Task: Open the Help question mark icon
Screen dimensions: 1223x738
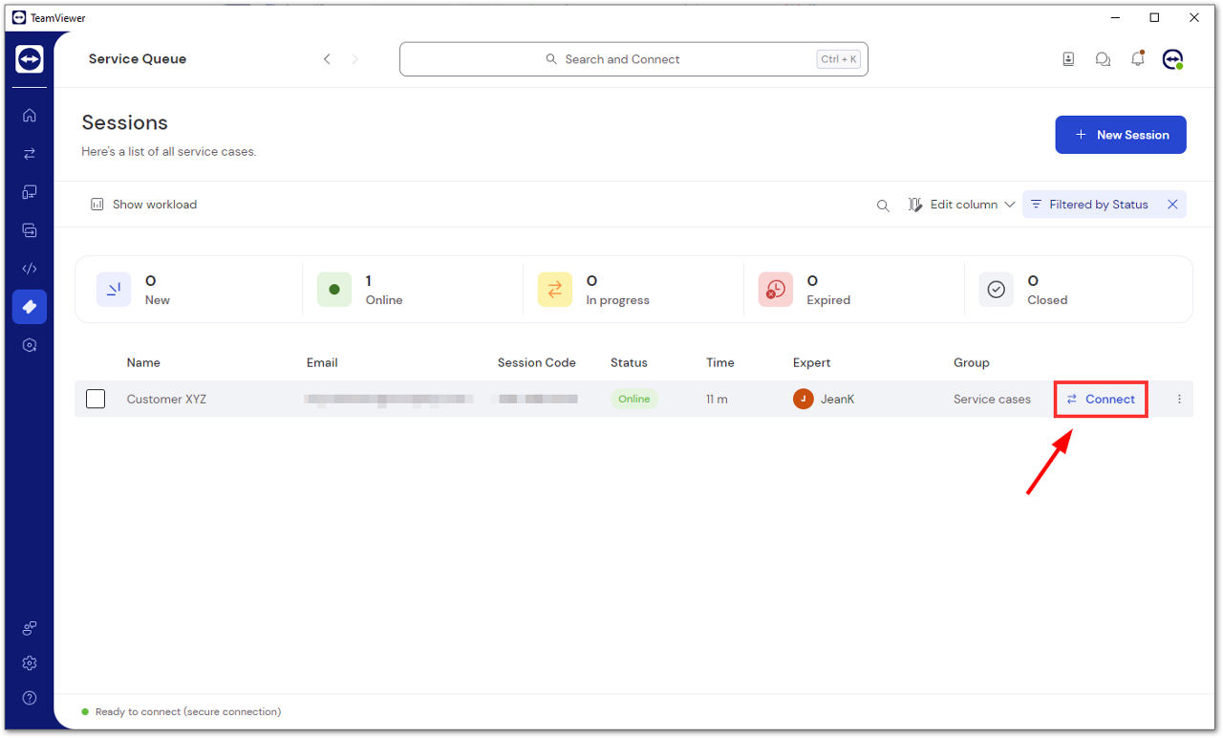Action: click(30, 698)
